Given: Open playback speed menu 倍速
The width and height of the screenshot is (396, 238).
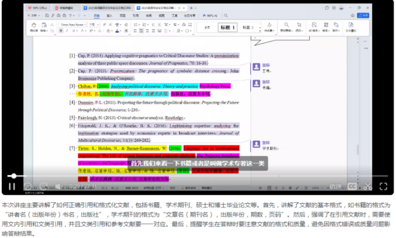Looking at the screenshot, I should click(x=335, y=187).
